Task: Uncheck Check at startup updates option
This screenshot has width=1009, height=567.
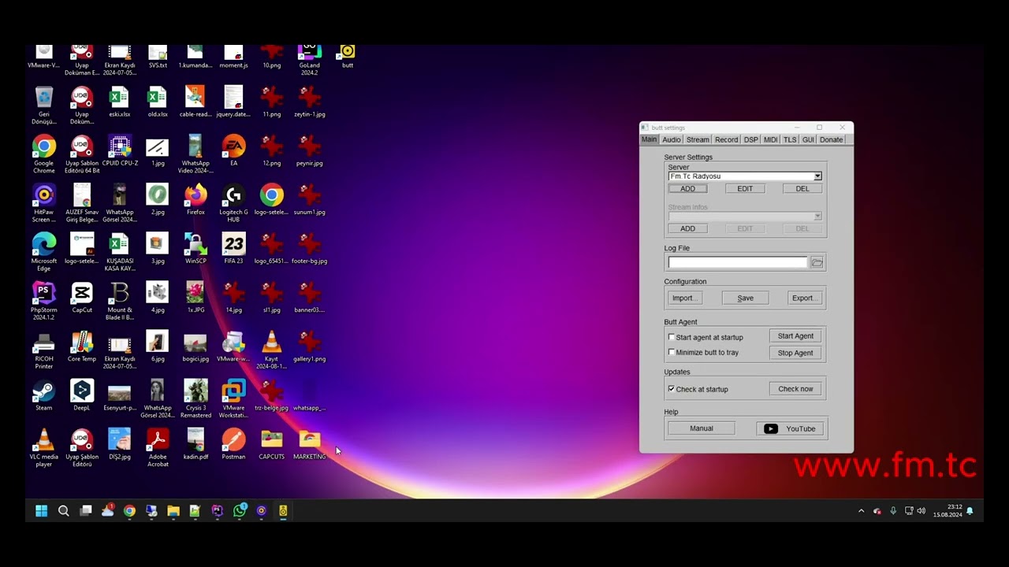Action: (672, 389)
